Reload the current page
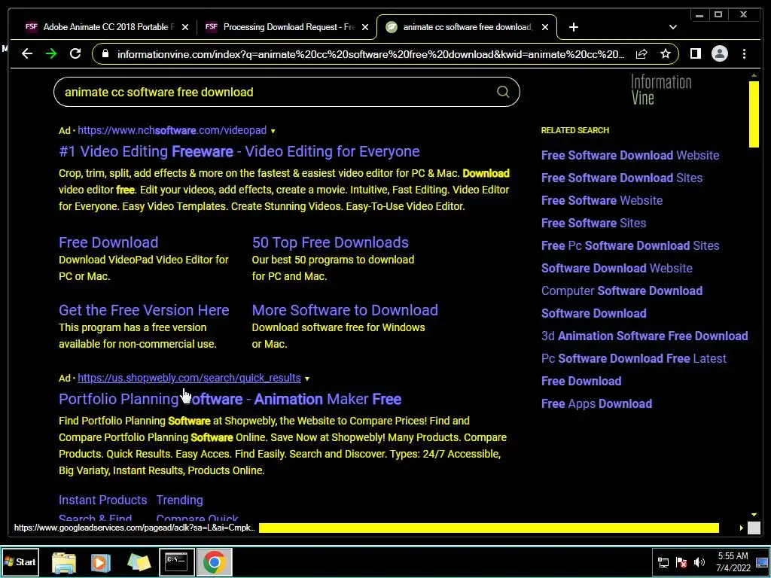Viewport: 771px width, 578px height. point(75,53)
